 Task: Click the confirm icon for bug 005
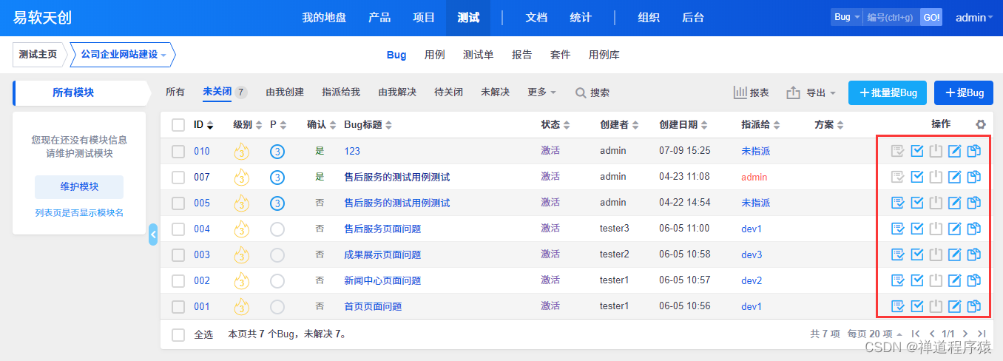pyautogui.click(x=898, y=203)
